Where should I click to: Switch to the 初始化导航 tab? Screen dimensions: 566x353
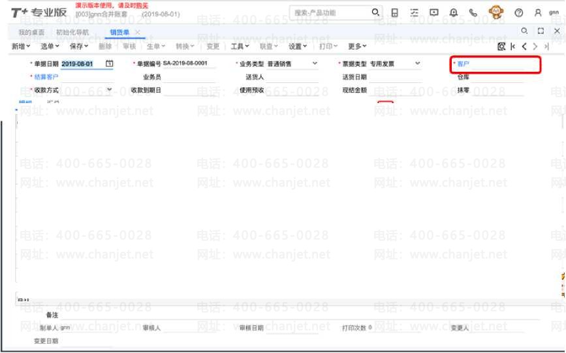tap(72, 32)
